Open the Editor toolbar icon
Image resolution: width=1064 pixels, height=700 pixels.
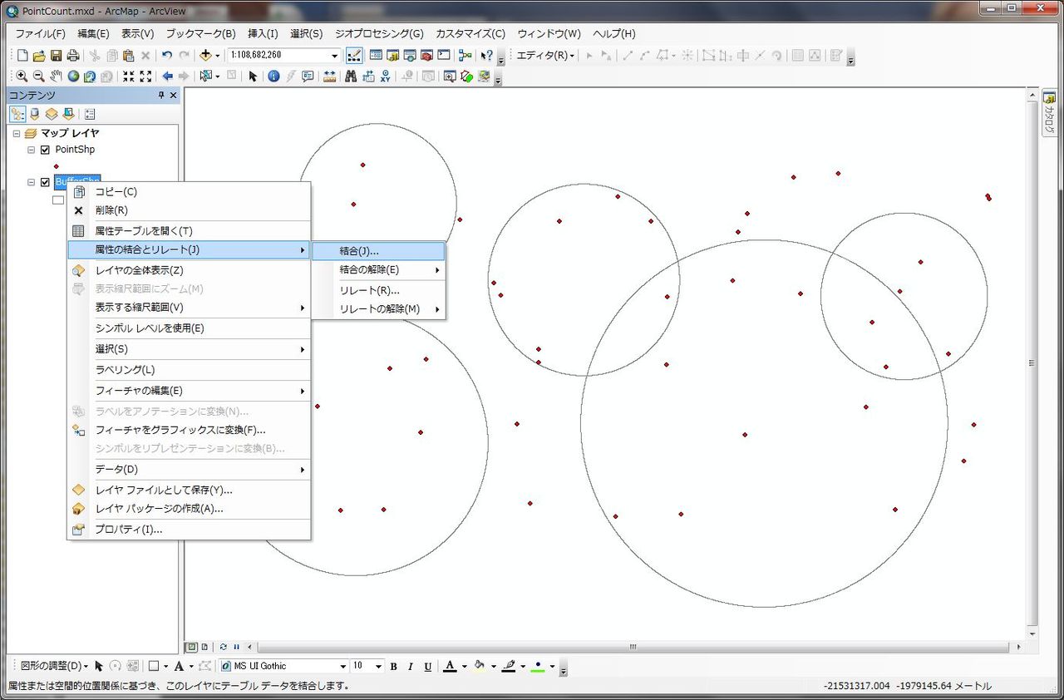(354, 56)
